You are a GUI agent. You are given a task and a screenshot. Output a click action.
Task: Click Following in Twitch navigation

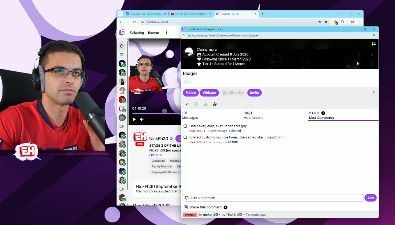(x=137, y=33)
